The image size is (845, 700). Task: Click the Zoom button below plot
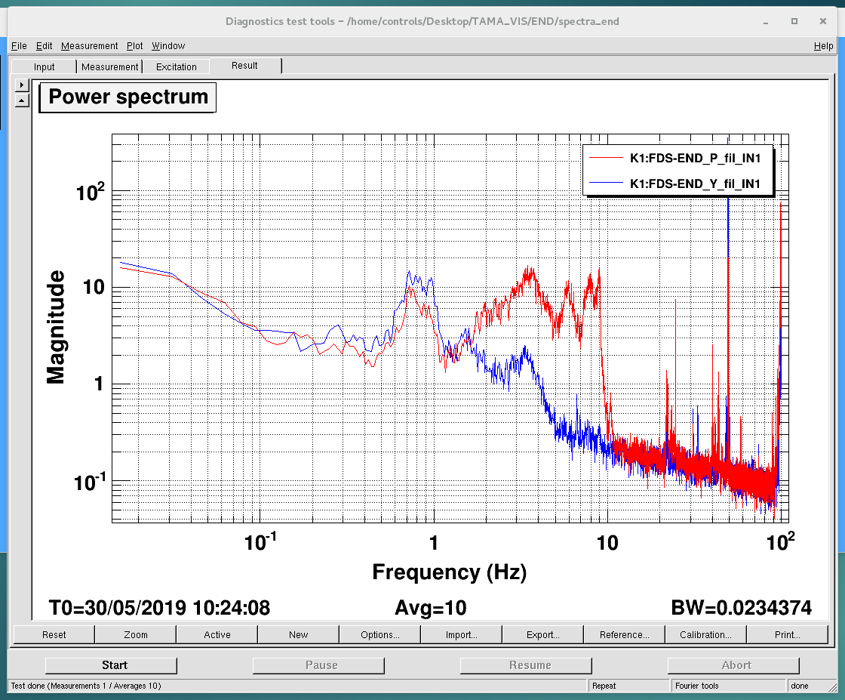136,634
